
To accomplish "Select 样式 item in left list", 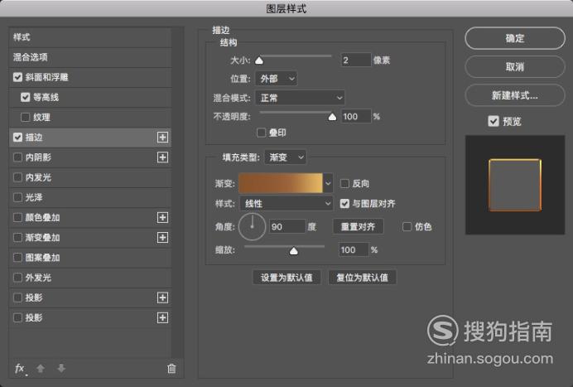I will 90,37.
